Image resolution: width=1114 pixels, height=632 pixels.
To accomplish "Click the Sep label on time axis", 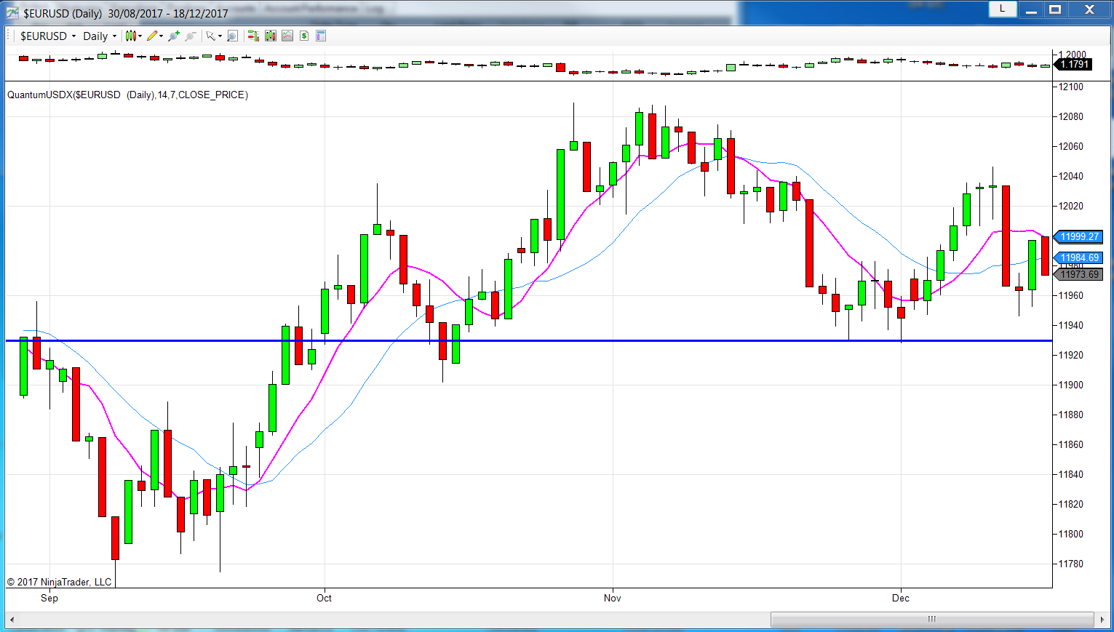I will click(x=49, y=598).
